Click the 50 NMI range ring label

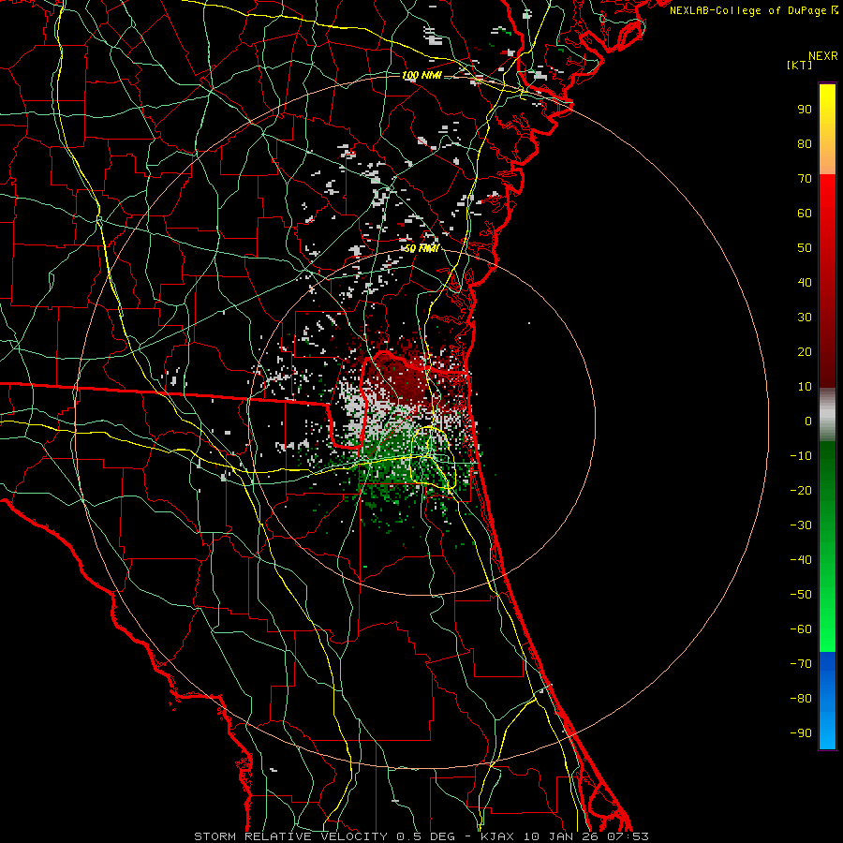[x=421, y=248]
